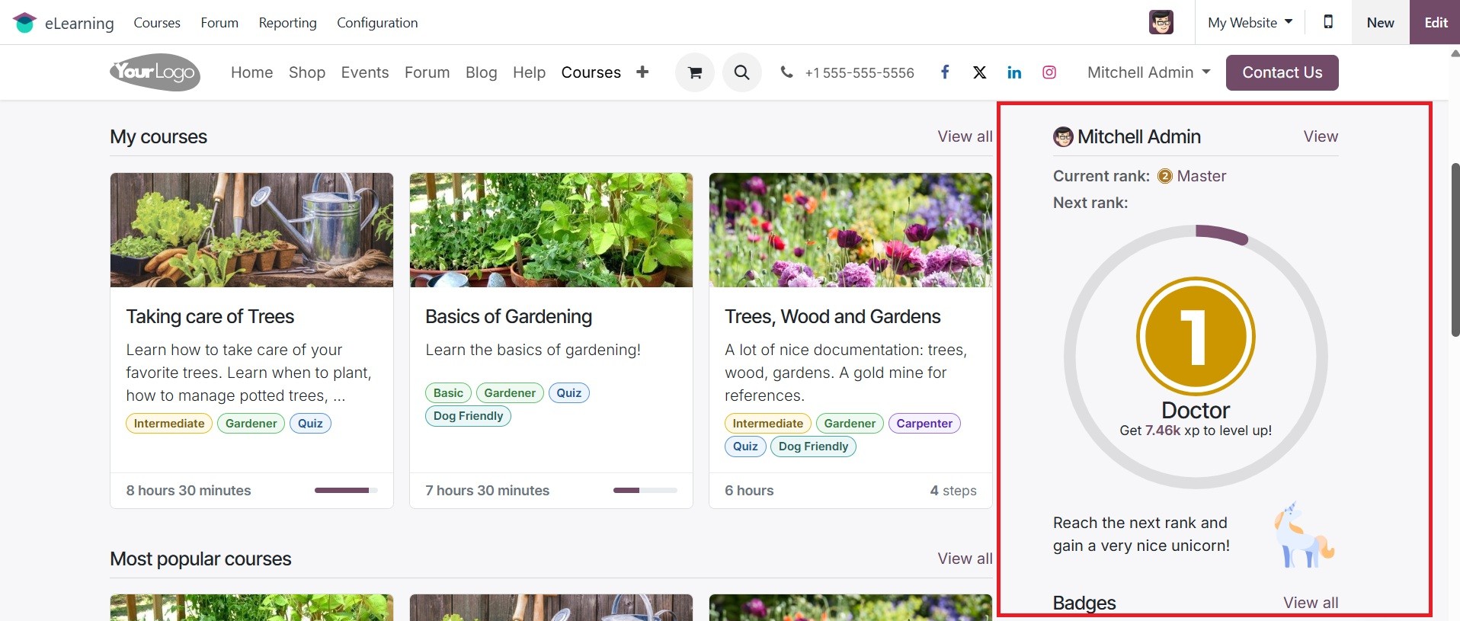Open the Configuration menu
This screenshot has height=621, width=1460.
click(x=377, y=23)
